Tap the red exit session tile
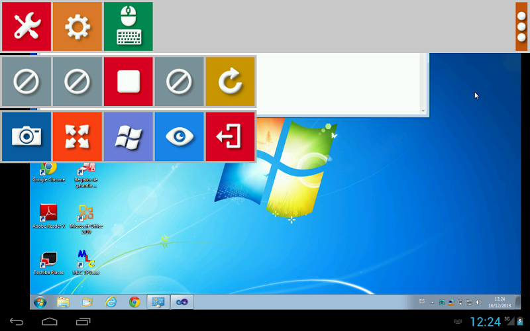Viewport: 530px width, 331px height. click(x=230, y=136)
